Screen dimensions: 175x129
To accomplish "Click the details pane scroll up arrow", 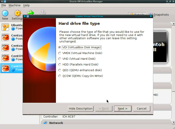I will pyautogui.click(x=174, y=24).
